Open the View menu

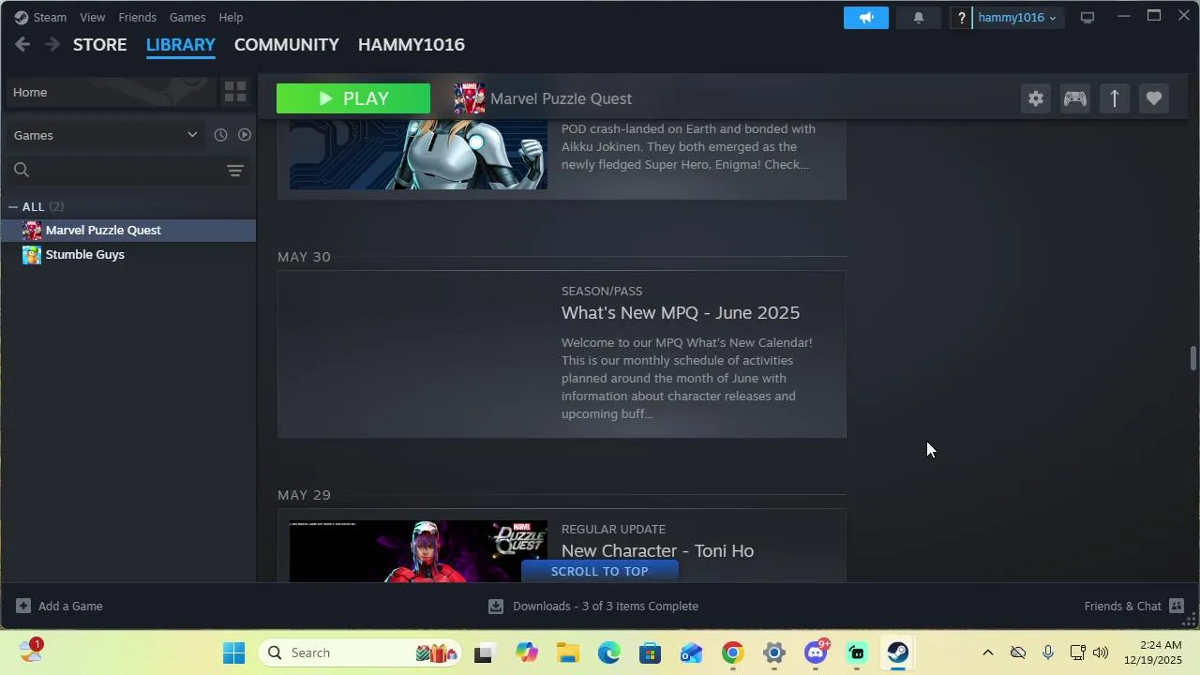(92, 17)
